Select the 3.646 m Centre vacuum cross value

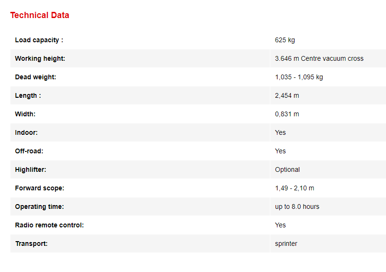(x=319, y=59)
